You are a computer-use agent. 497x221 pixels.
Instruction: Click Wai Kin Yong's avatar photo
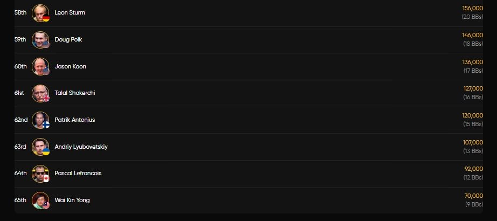40,200
